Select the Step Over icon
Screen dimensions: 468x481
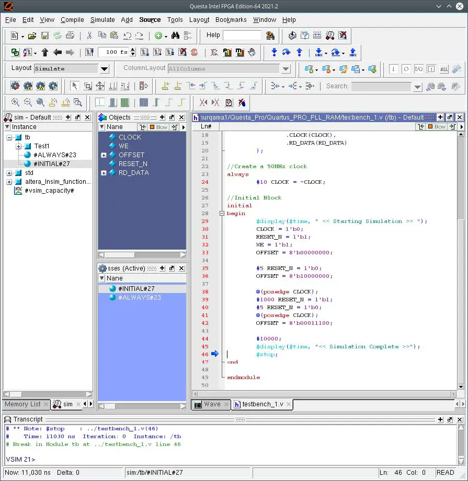(286, 52)
